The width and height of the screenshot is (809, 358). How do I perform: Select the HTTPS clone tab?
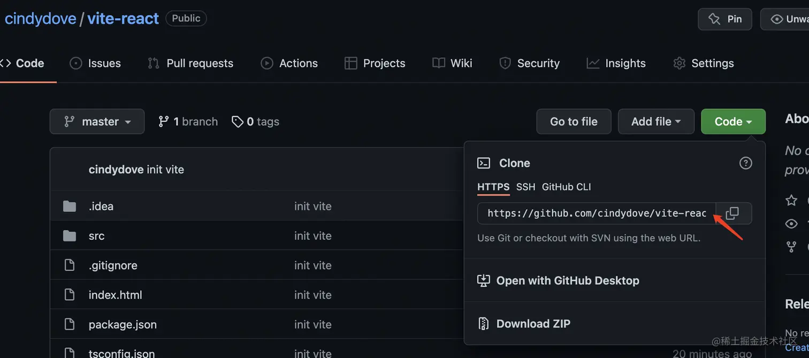click(493, 187)
